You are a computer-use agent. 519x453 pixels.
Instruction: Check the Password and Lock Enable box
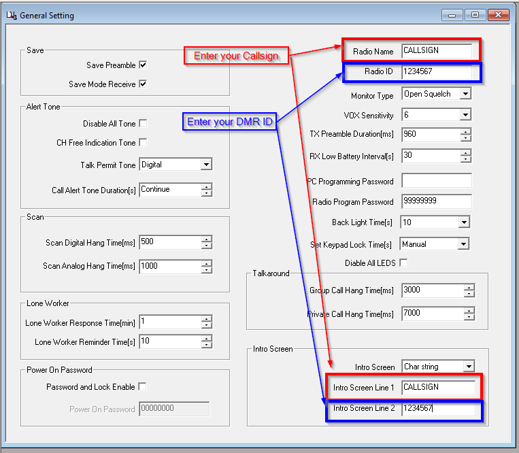tap(142, 386)
